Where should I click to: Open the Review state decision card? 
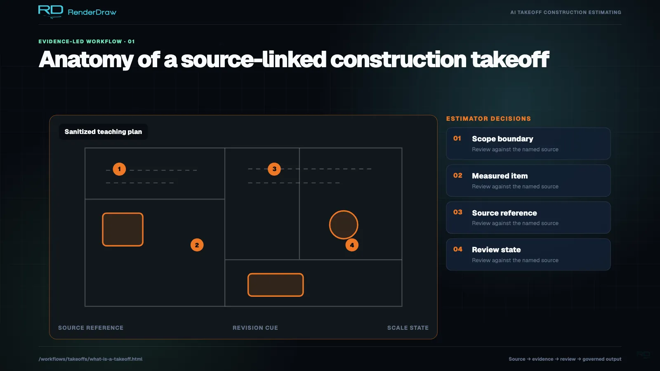point(528,254)
